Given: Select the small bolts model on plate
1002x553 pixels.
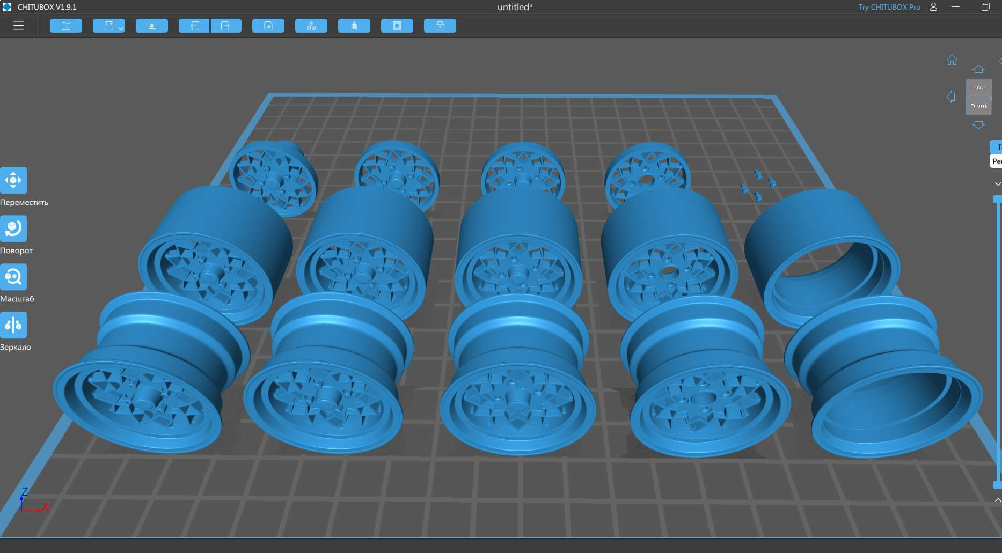Looking at the screenshot, I should pos(758,185).
